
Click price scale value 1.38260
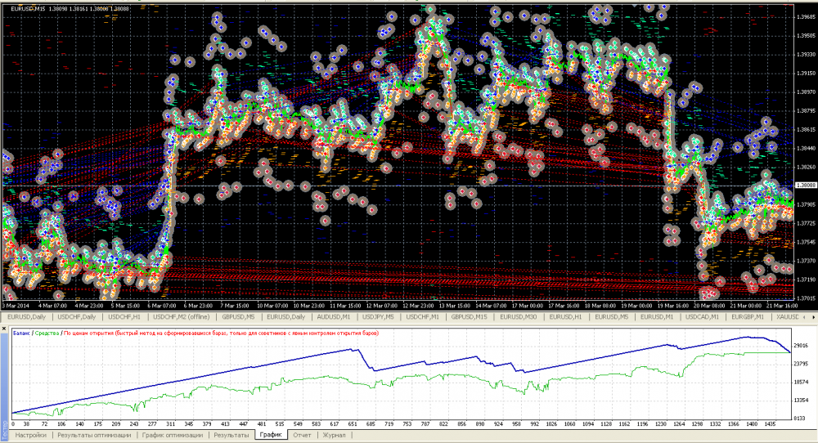[x=806, y=168]
